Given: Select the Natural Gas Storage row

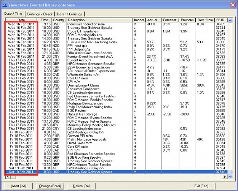Looking at the screenshot, I should pos(116,114).
